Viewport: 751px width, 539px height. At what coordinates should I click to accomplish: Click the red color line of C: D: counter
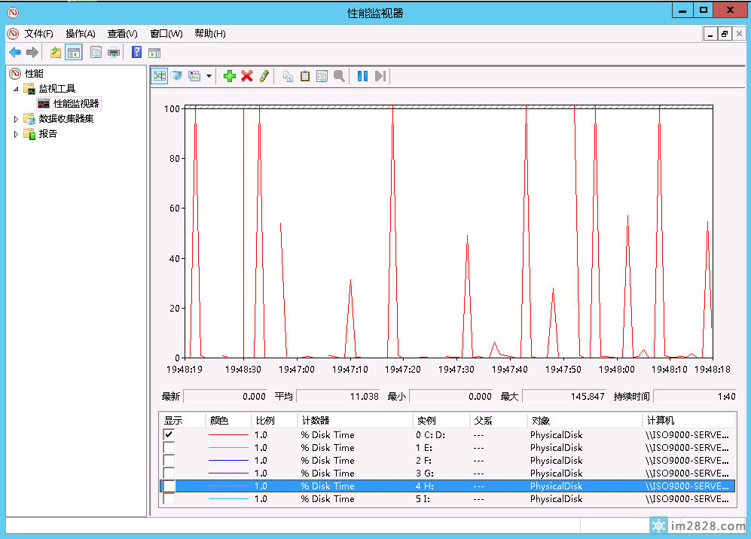(x=228, y=435)
